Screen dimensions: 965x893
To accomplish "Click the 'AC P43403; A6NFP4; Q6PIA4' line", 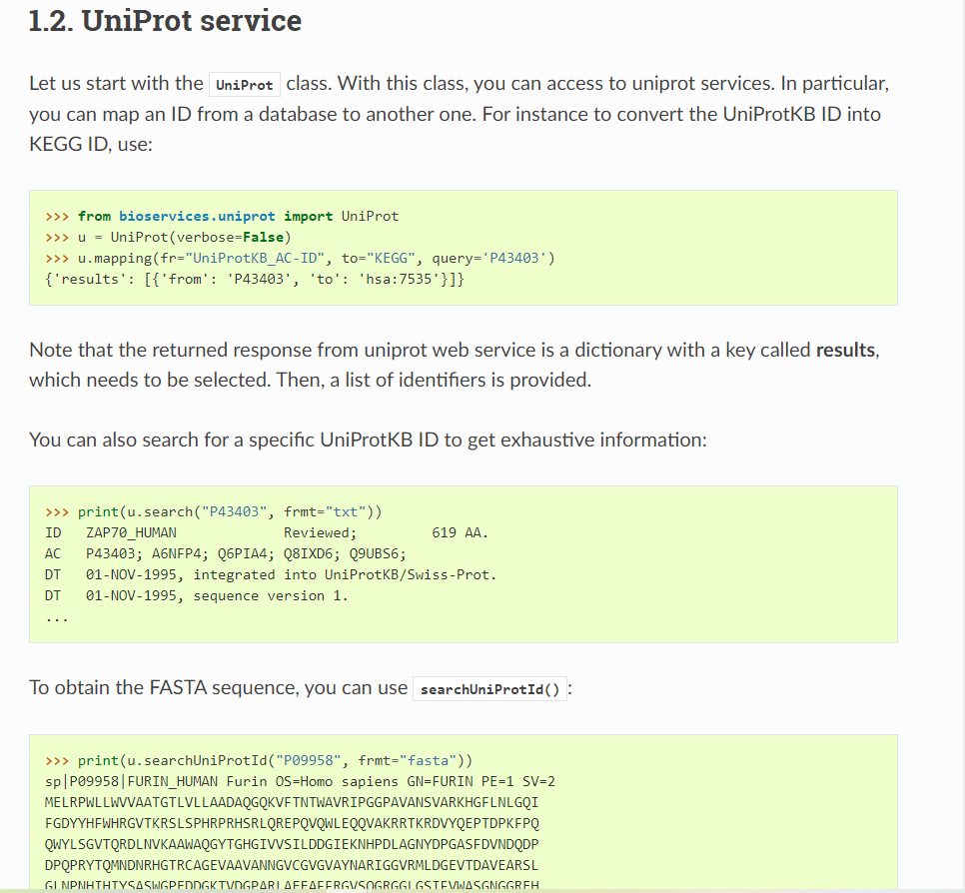I will (225, 553).
